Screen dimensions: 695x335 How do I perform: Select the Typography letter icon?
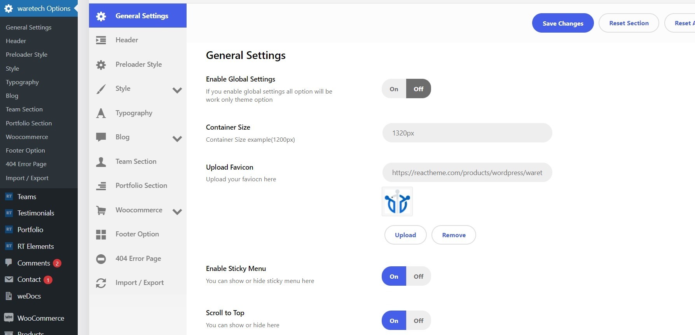pyautogui.click(x=101, y=113)
